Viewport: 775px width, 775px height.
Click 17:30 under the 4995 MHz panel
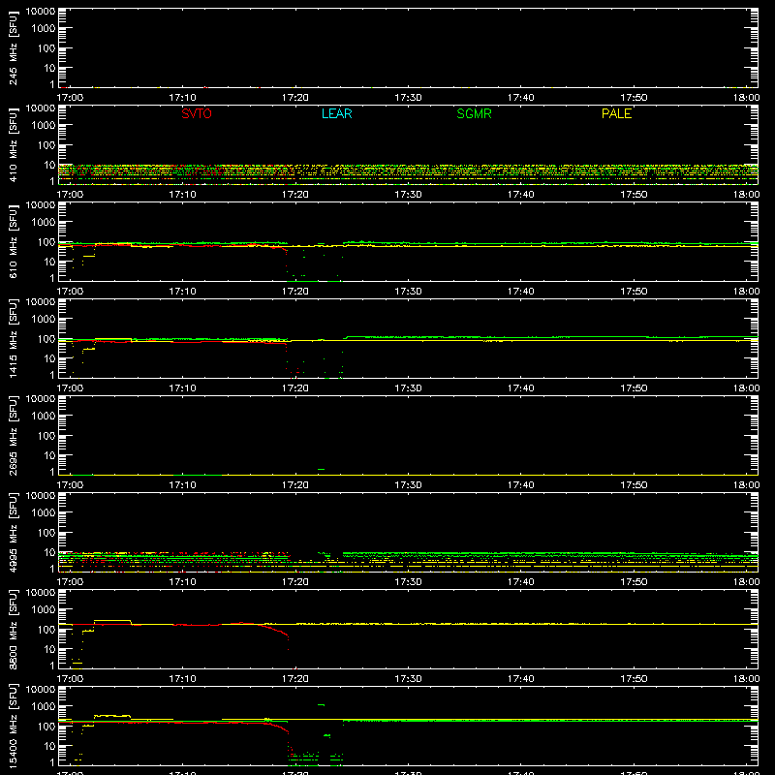click(x=408, y=582)
